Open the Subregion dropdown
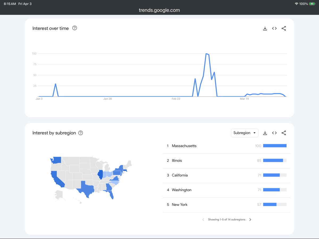Viewport: 319px width, 239px height. pyautogui.click(x=245, y=133)
